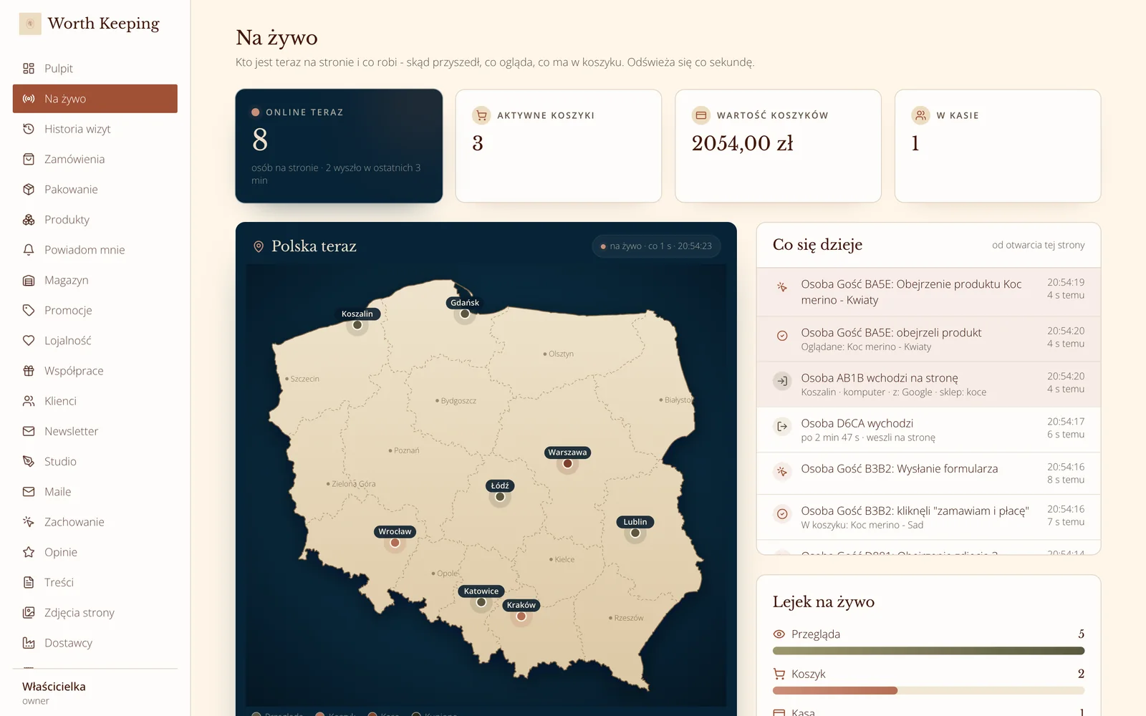The width and height of the screenshot is (1146, 716).
Task: Click the exit icon on D6CA event
Action: click(x=782, y=426)
